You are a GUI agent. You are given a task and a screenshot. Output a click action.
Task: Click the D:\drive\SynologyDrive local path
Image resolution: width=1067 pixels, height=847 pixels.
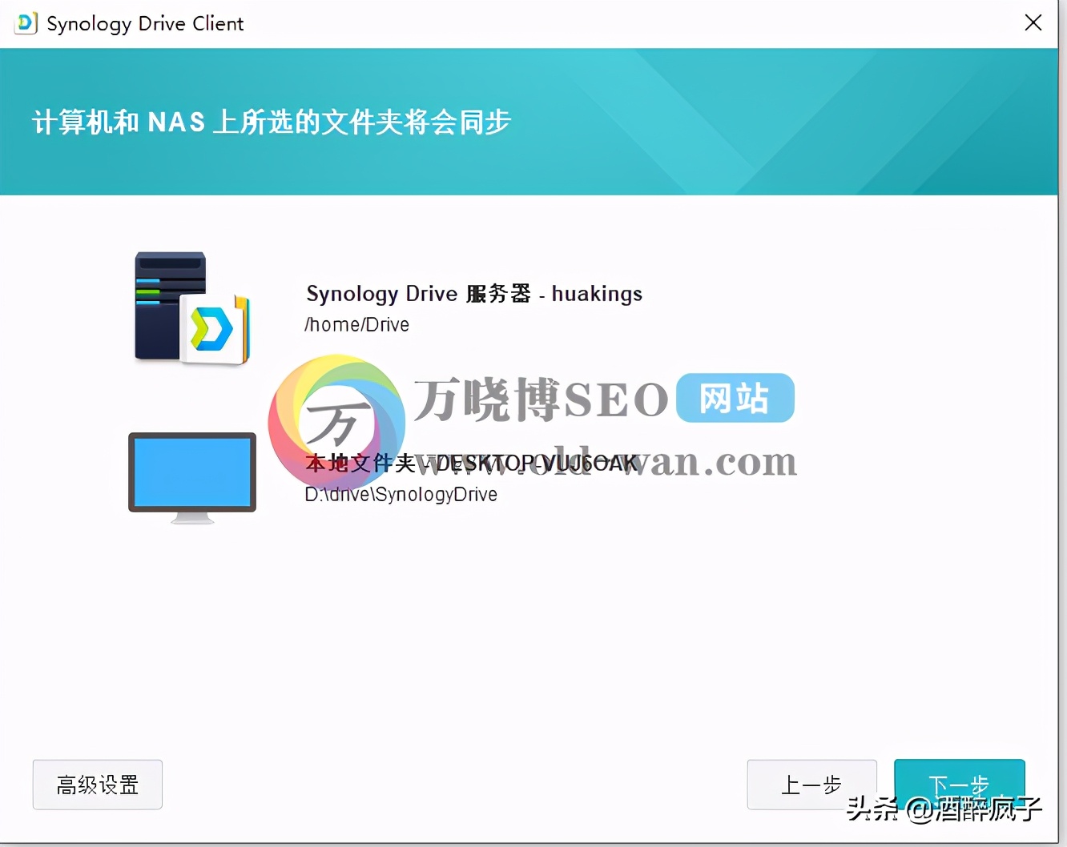pyautogui.click(x=401, y=494)
